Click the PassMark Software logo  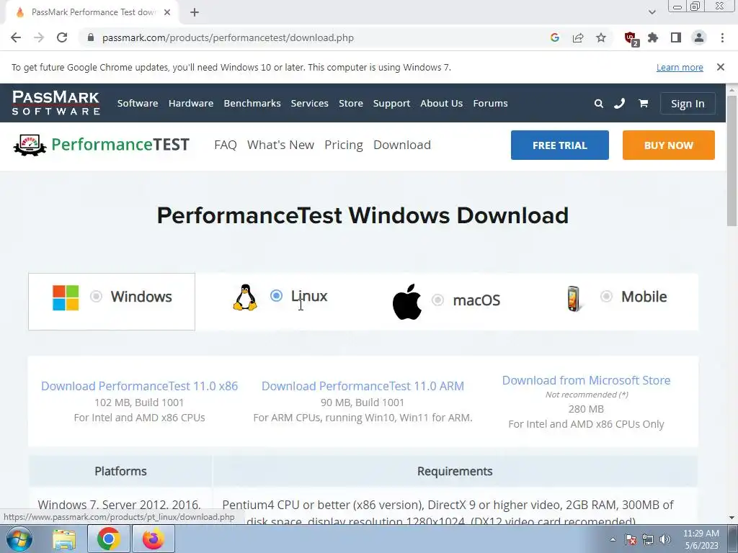pos(56,103)
